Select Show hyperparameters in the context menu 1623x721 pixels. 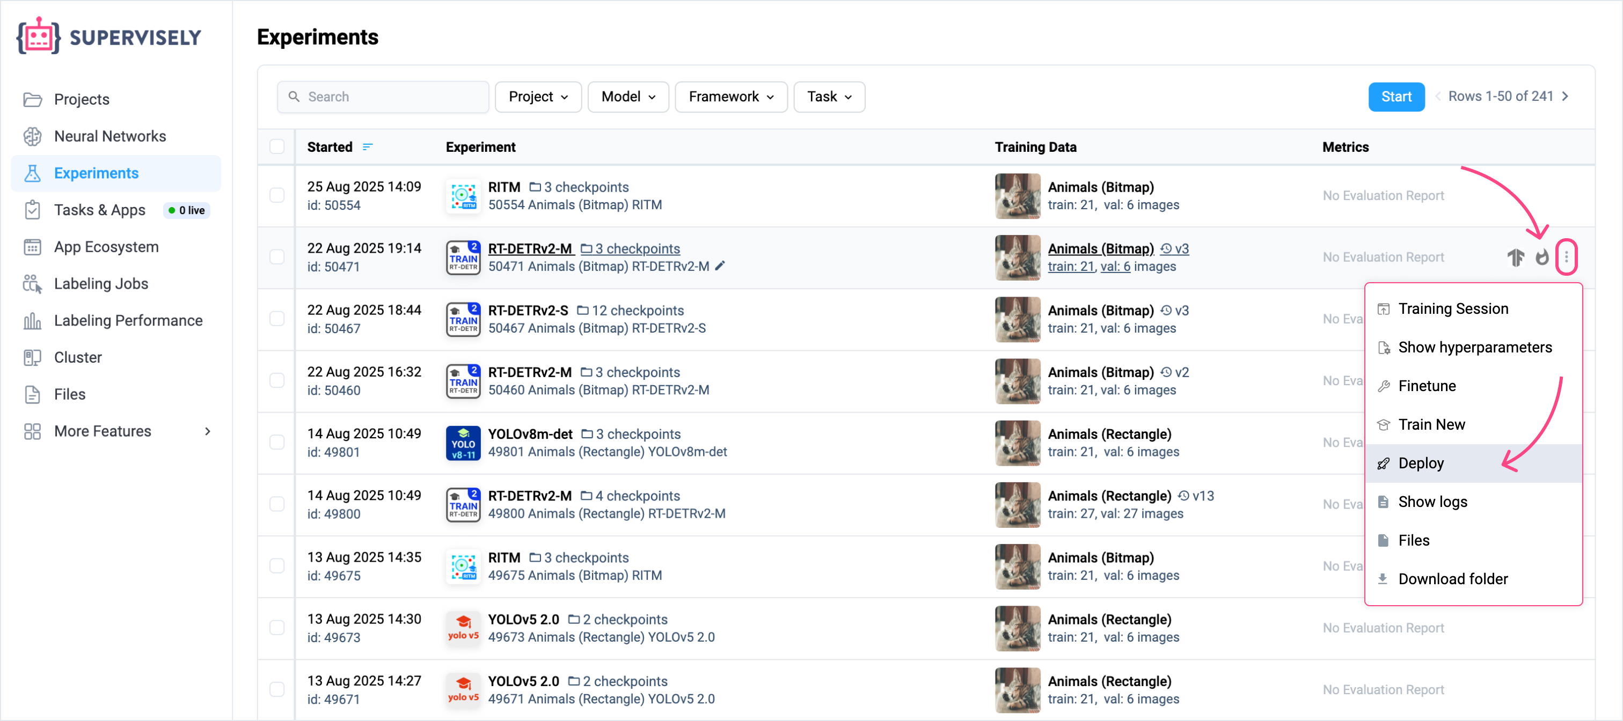tap(1474, 347)
